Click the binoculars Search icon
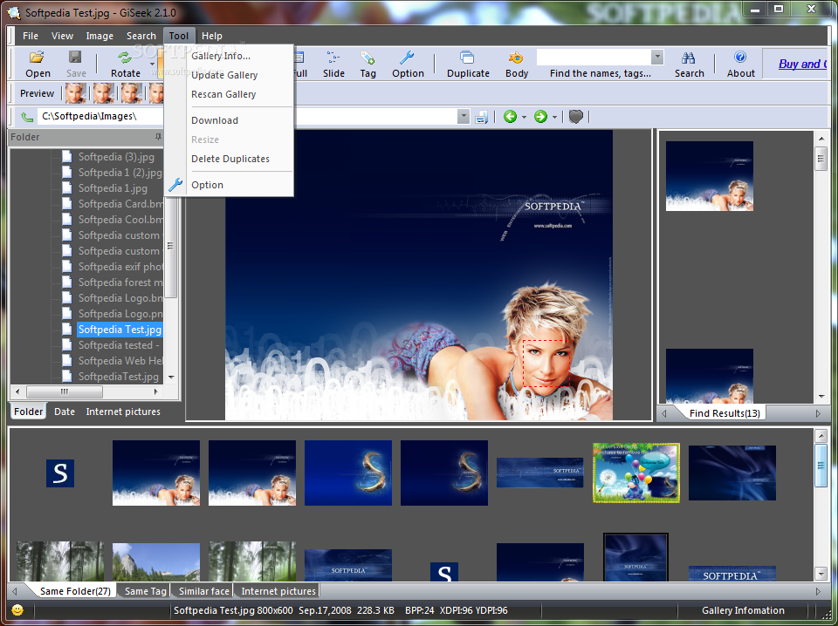The image size is (838, 626). coord(689,58)
